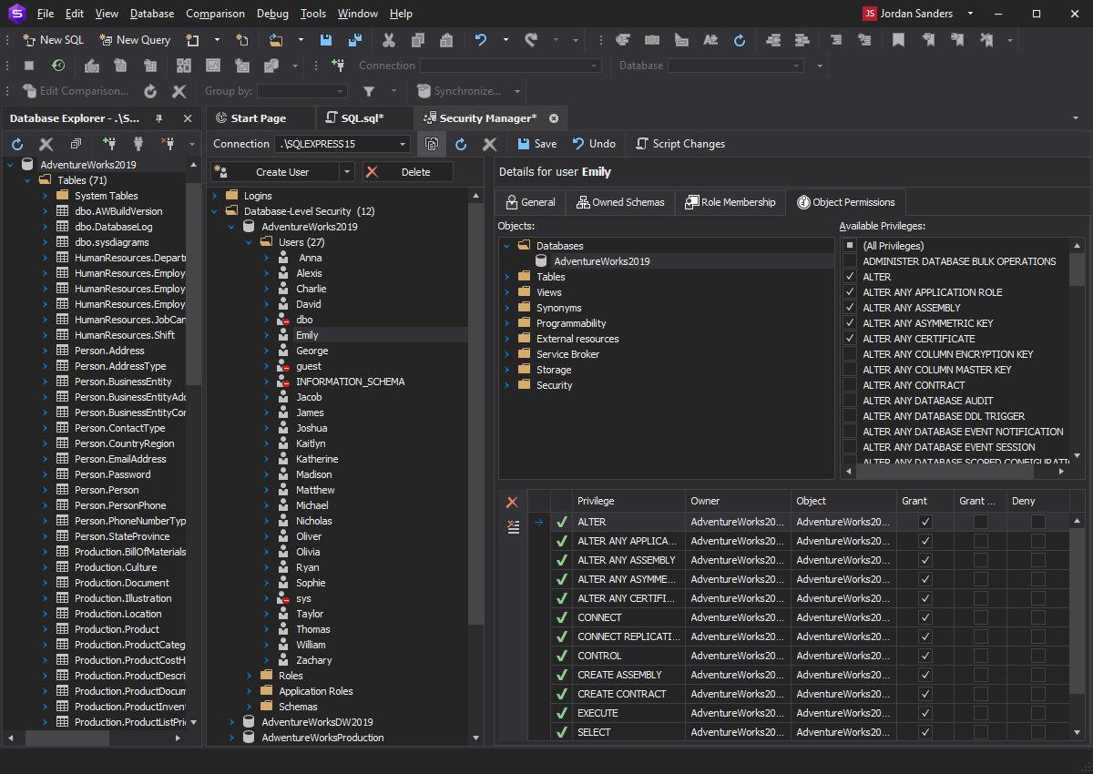Open the Database menu in the menu bar
Image resolution: width=1093 pixels, height=774 pixels.
[x=151, y=13]
